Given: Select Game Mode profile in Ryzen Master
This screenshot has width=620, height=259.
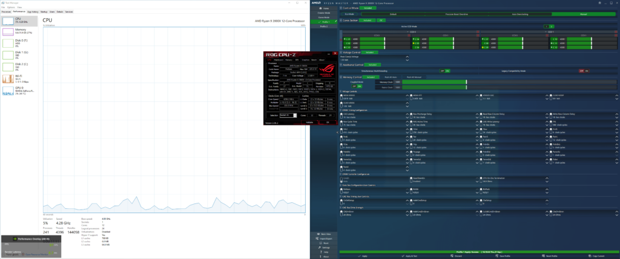Looking at the screenshot, I should tap(323, 18).
